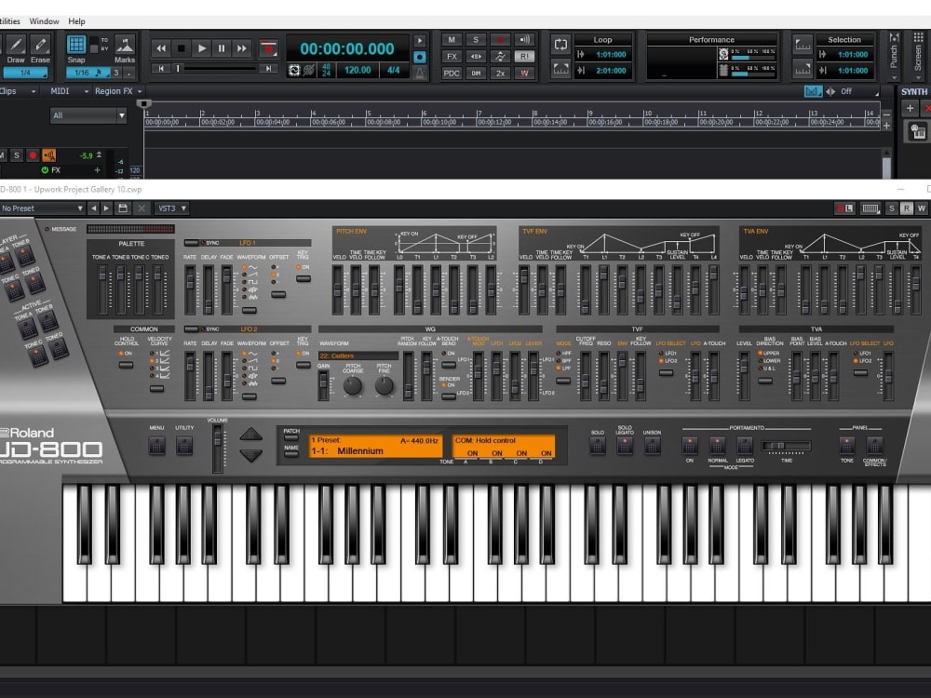The height and width of the screenshot is (698, 931).
Task: Click the Portamento TIME slider
Action: 786,446
